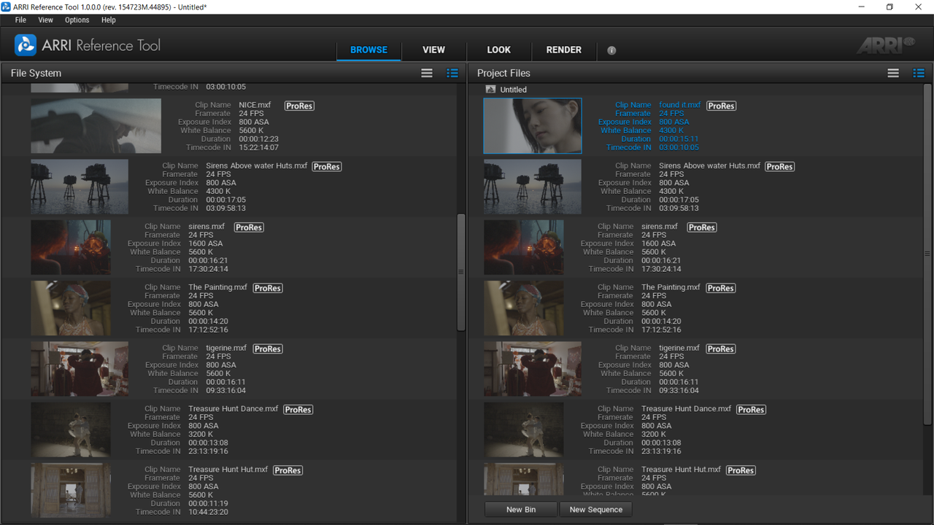Select Sirens Above water Huts thumbnail in Project Files
Image resolution: width=934 pixels, height=525 pixels.
tap(533, 187)
